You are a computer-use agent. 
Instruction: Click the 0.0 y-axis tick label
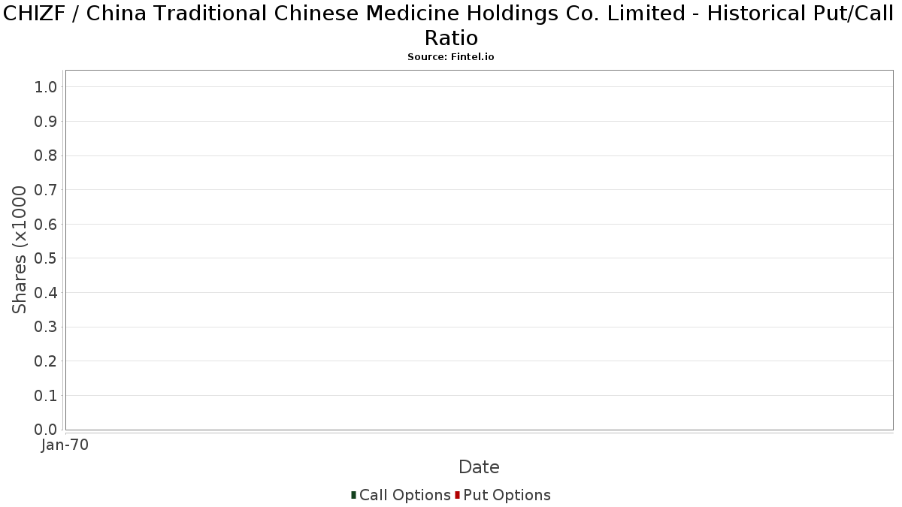pyautogui.click(x=46, y=430)
